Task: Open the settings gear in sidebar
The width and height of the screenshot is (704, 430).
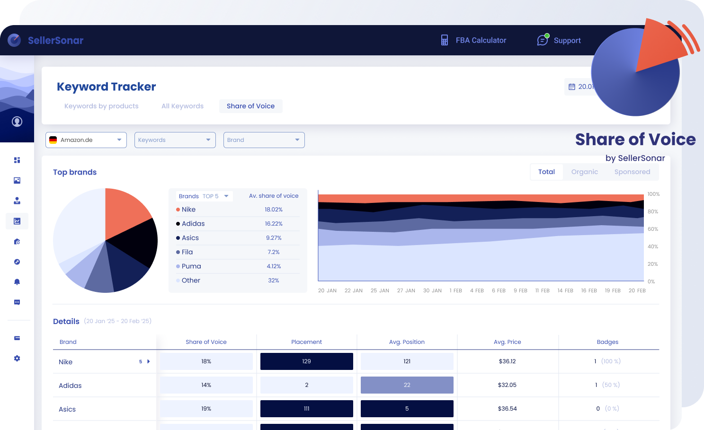Action: pyautogui.click(x=17, y=359)
